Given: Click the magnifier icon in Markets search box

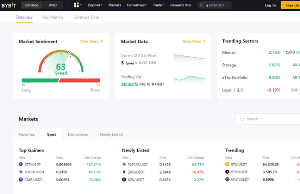Looking at the screenshot, I should [x=242, y=119].
